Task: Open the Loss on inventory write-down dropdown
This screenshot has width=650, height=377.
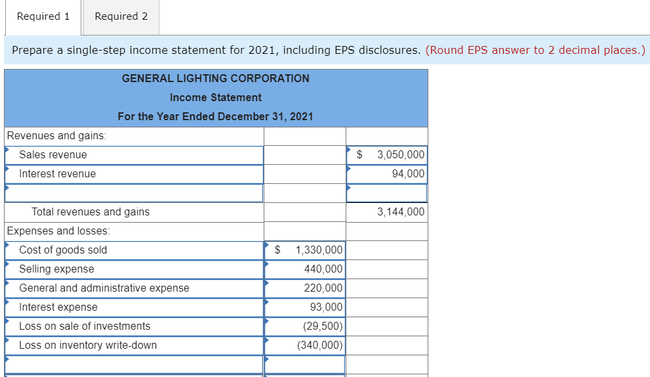Action: coord(134,345)
